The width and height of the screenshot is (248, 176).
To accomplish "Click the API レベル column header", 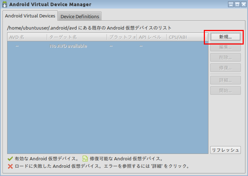I will point(151,37).
